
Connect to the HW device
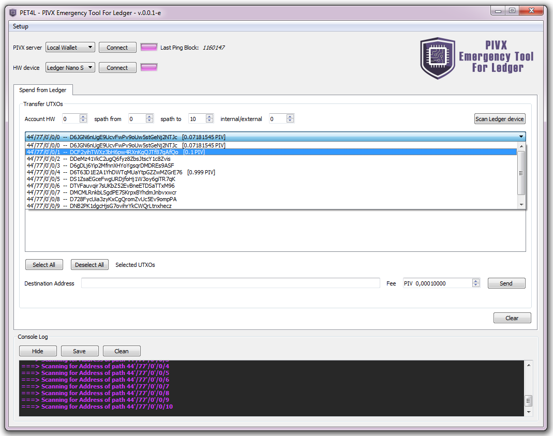click(117, 67)
